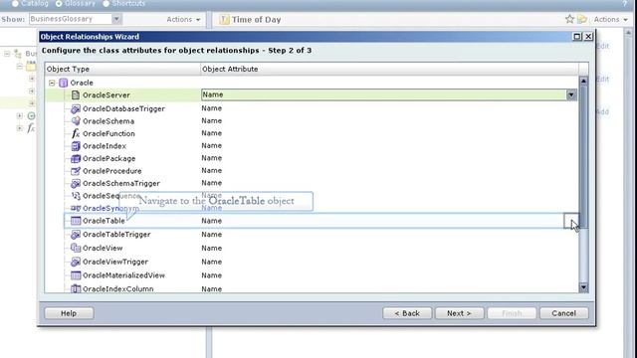Maximize the Object Relationships Wizard
This screenshot has height=358, width=637.
(577, 37)
